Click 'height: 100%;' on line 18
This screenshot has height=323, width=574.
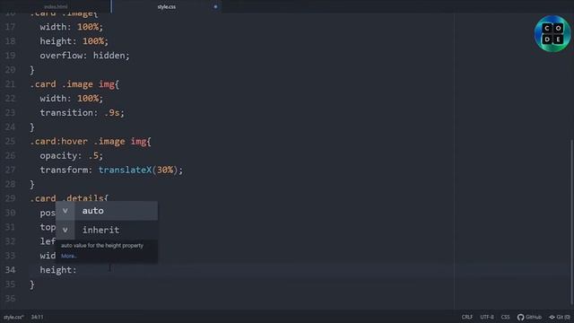pos(74,41)
